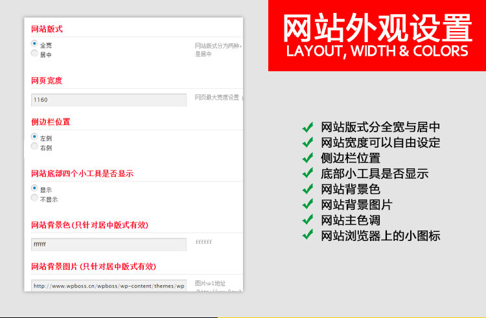Click the 网站外观设置 banner title
Viewport: 486px width, 318px height.
pos(378,28)
